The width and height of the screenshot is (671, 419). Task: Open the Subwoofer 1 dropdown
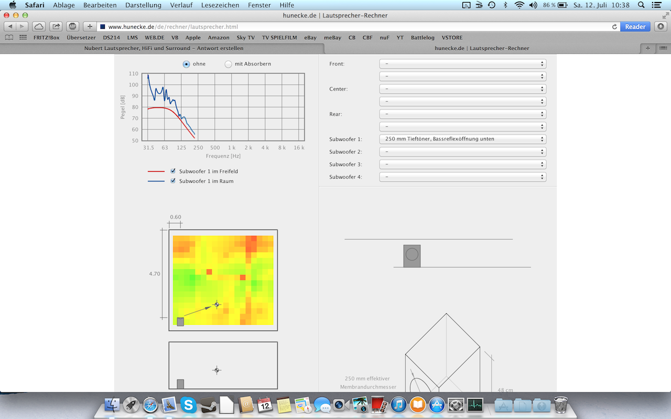tap(462, 139)
